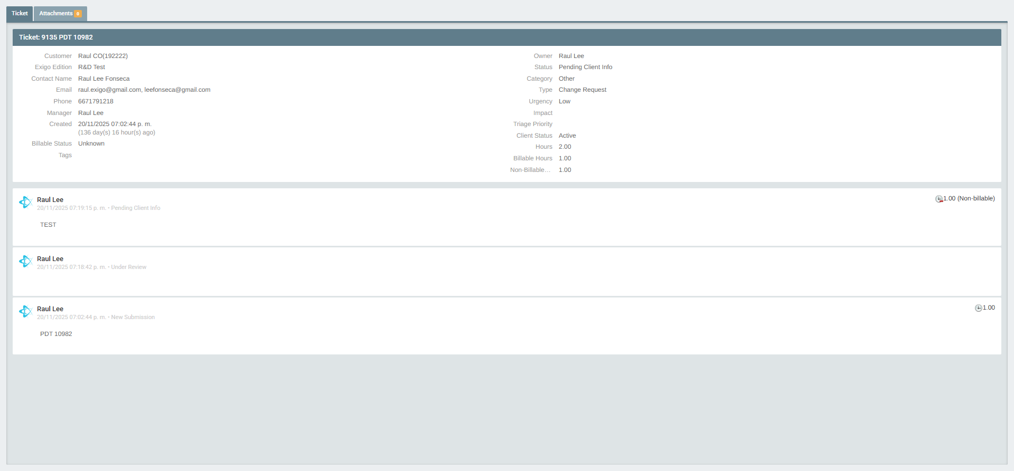Image resolution: width=1014 pixels, height=471 pixels.
Task: Click the email addresses in the Email field
Action: [144, 90]
